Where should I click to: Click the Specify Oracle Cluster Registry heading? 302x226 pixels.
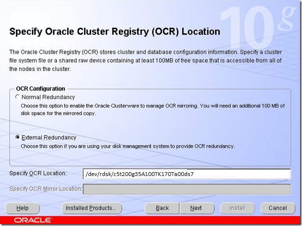(x=115, y=32)
